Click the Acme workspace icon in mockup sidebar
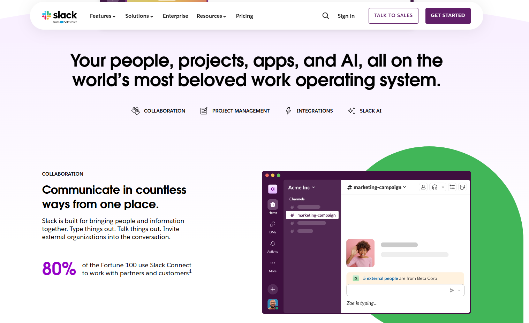Image resolution: width=529 pixels, height=323 pixels. click(x=273, y=189)
